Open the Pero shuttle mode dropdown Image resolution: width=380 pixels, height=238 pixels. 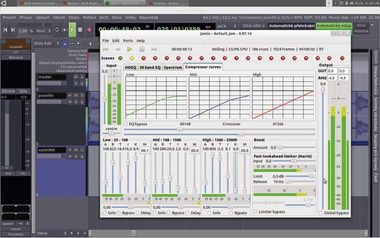[x=43, y=31]
